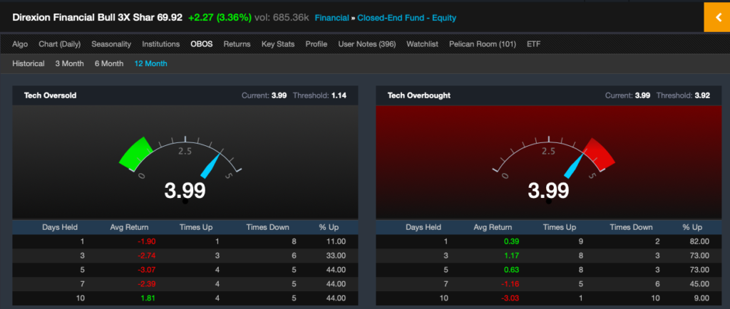Image resolution: width=730 pixels, height=309 pixels.
Task: Open the Institutions tab
Action: pos(160,44)
